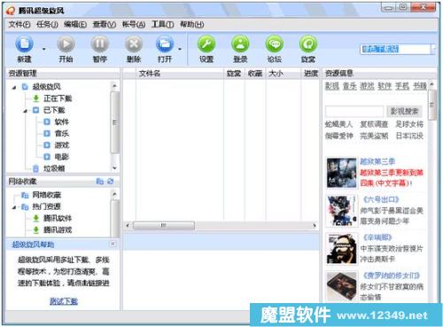This screenshot has height=327, width=443.
Task: Open 设置 (Settings) wrench icon
Action: tap(206, 44)
